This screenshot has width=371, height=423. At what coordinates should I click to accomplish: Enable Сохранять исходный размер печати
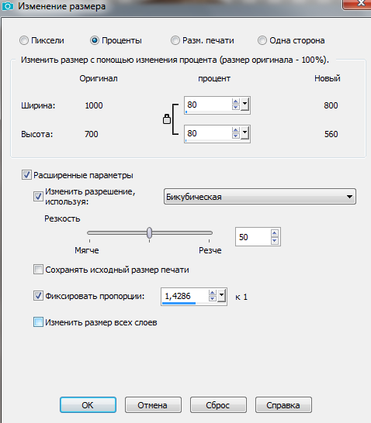coord(38,270)
